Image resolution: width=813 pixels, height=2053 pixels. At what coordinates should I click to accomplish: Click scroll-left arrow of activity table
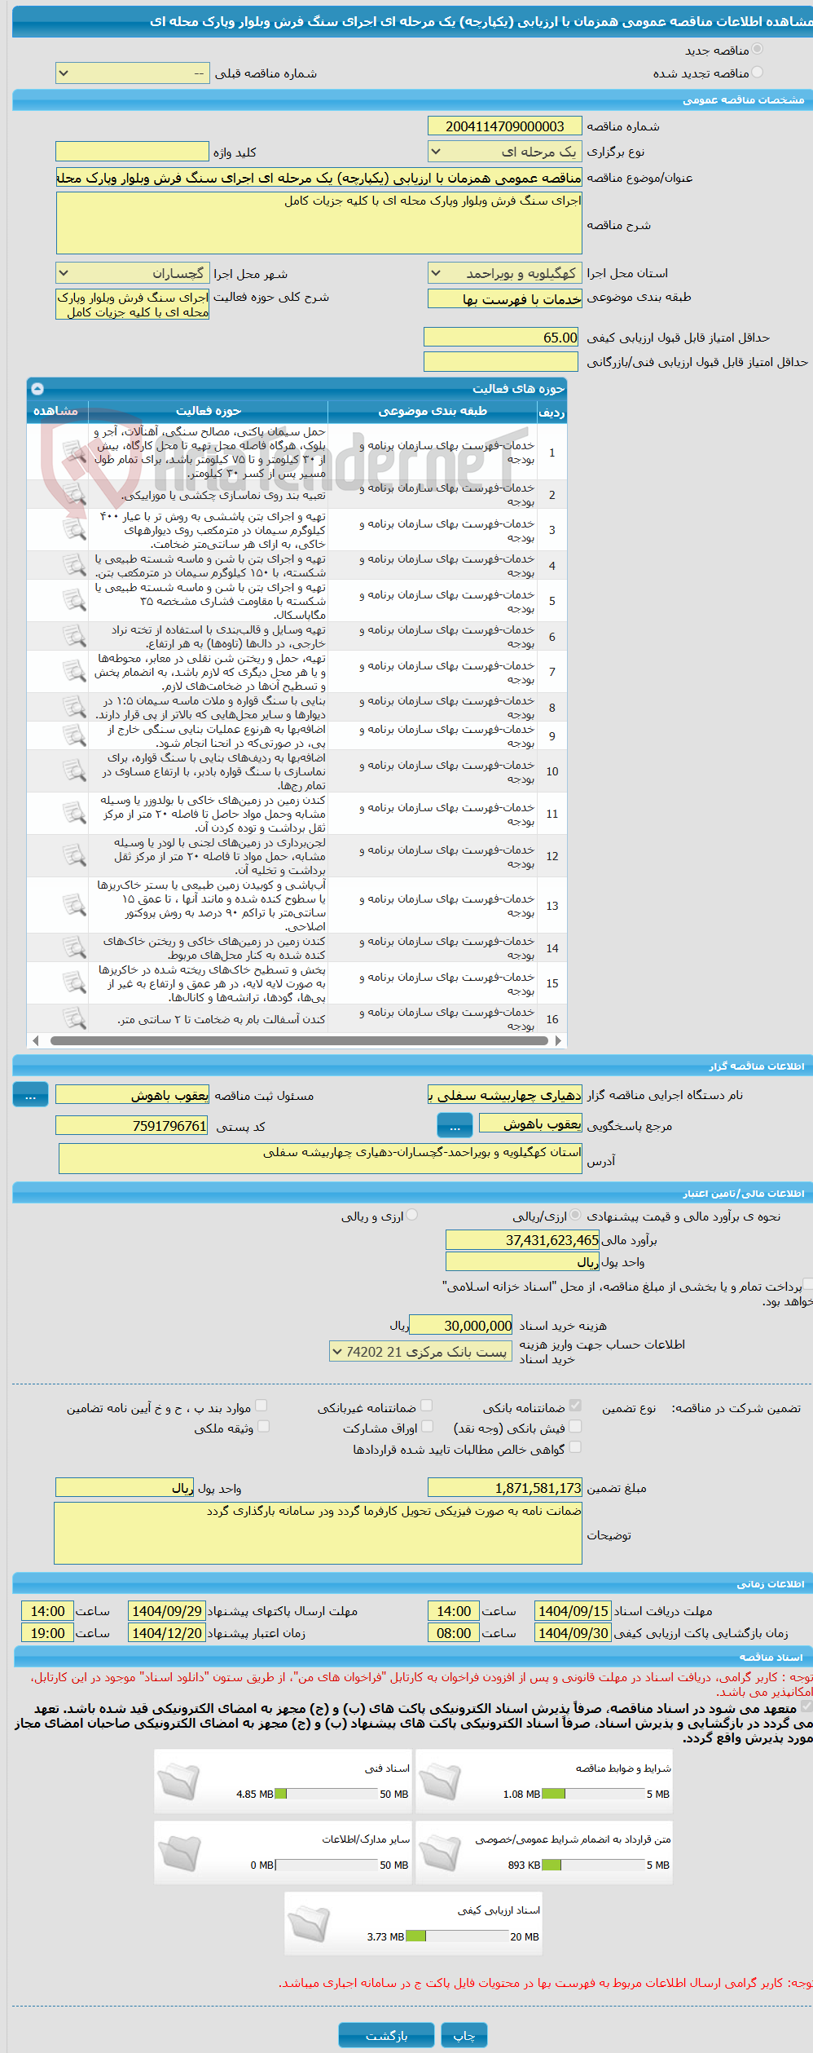pos(35,1040)
